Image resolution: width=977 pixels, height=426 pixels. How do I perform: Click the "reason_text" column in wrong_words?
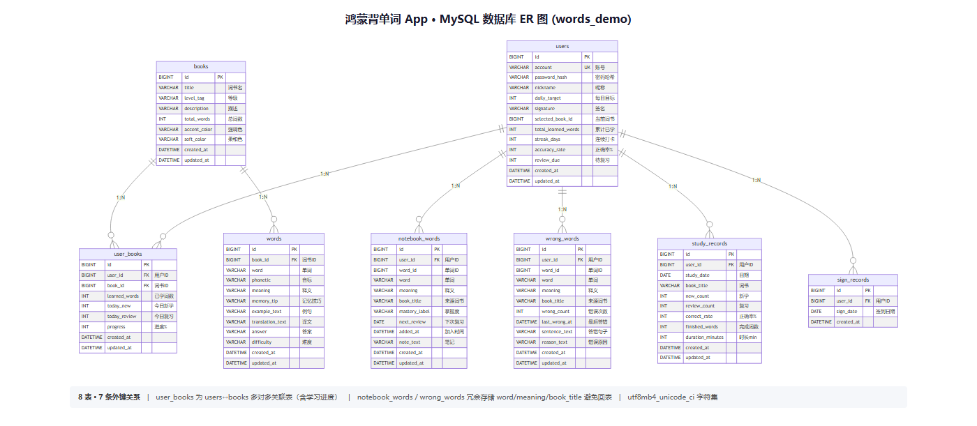click(x=562, y=342)
